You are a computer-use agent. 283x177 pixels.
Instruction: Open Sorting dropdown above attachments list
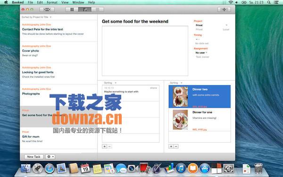pyautogui.click(x=176, y=83)
